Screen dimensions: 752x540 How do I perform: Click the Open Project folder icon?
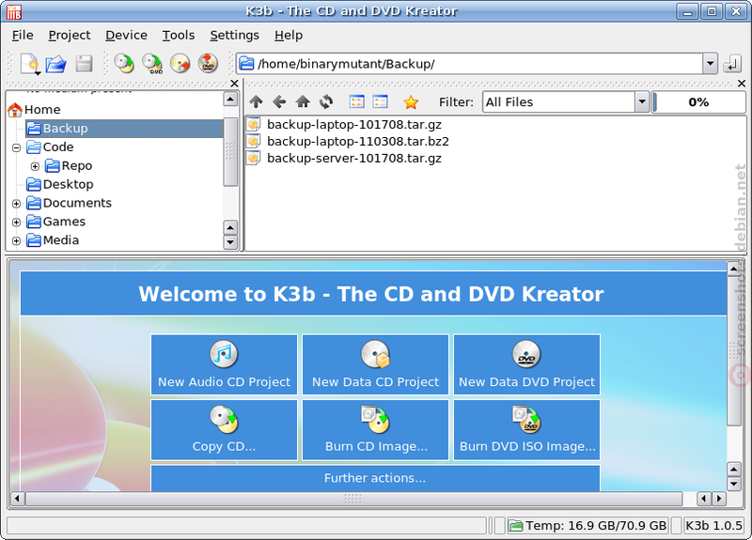click(56, 64)
